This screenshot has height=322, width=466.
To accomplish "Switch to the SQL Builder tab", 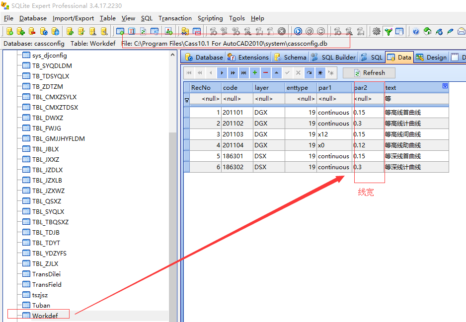I will [333, 57].
